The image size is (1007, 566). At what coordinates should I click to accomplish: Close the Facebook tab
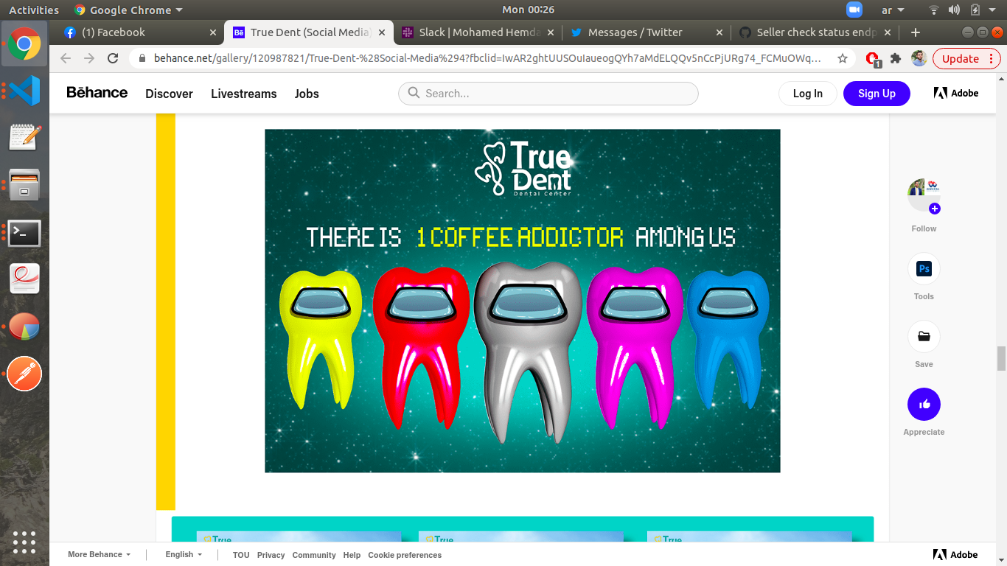point(213,32)
